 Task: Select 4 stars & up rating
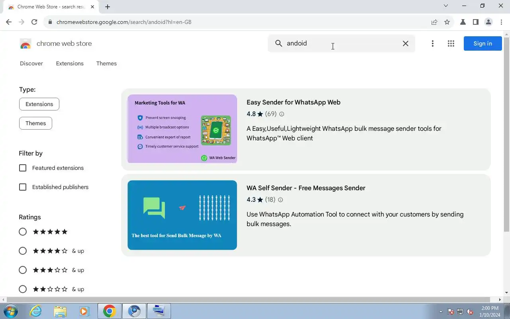pyautogui.click(x=23, y=251)
